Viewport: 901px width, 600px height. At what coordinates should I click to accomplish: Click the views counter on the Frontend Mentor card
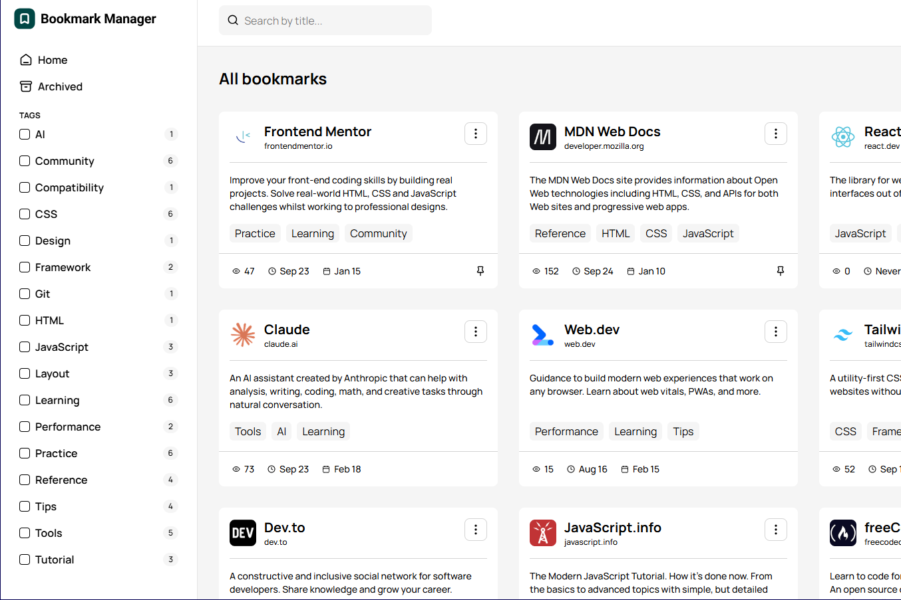pos(243,270)
